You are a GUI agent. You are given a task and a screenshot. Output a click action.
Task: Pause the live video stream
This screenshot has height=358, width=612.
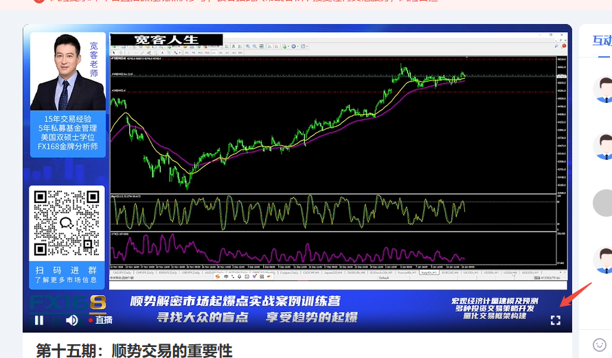39,320
